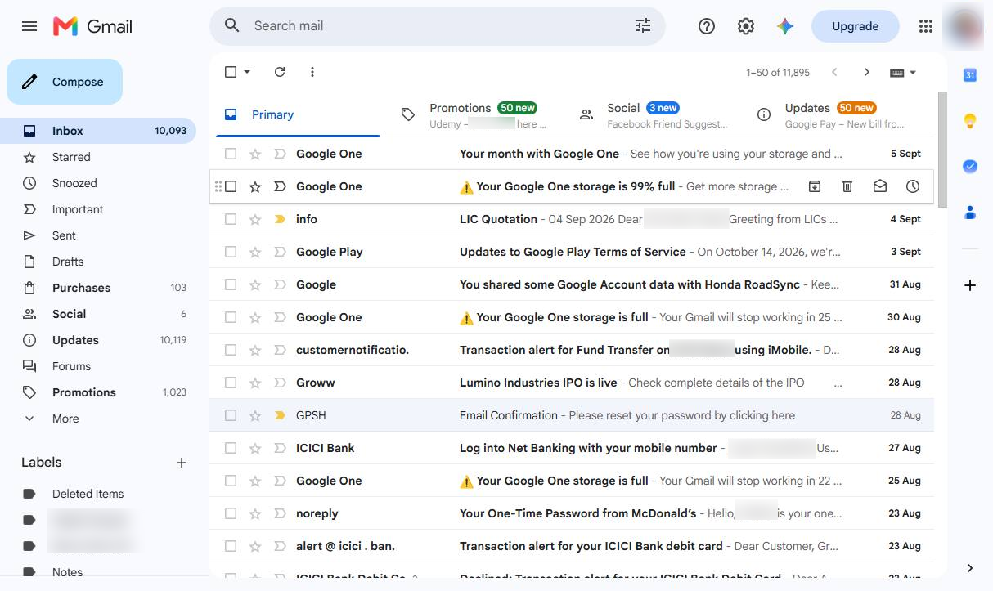Star the GPSH Email Confirmation message
Viewport: 993px width, 591px height.
pyautogui.click(x=255, y=415)
